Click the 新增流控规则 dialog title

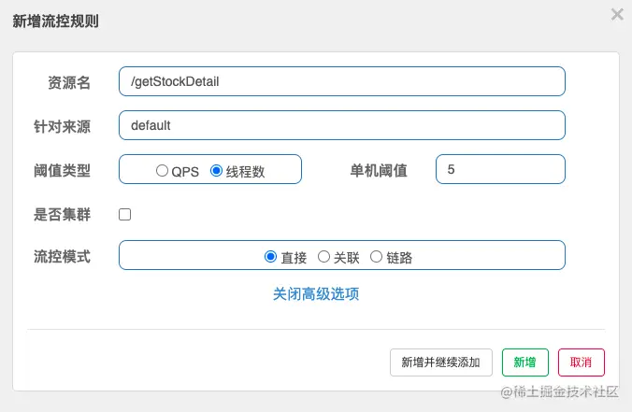point(55,21)
